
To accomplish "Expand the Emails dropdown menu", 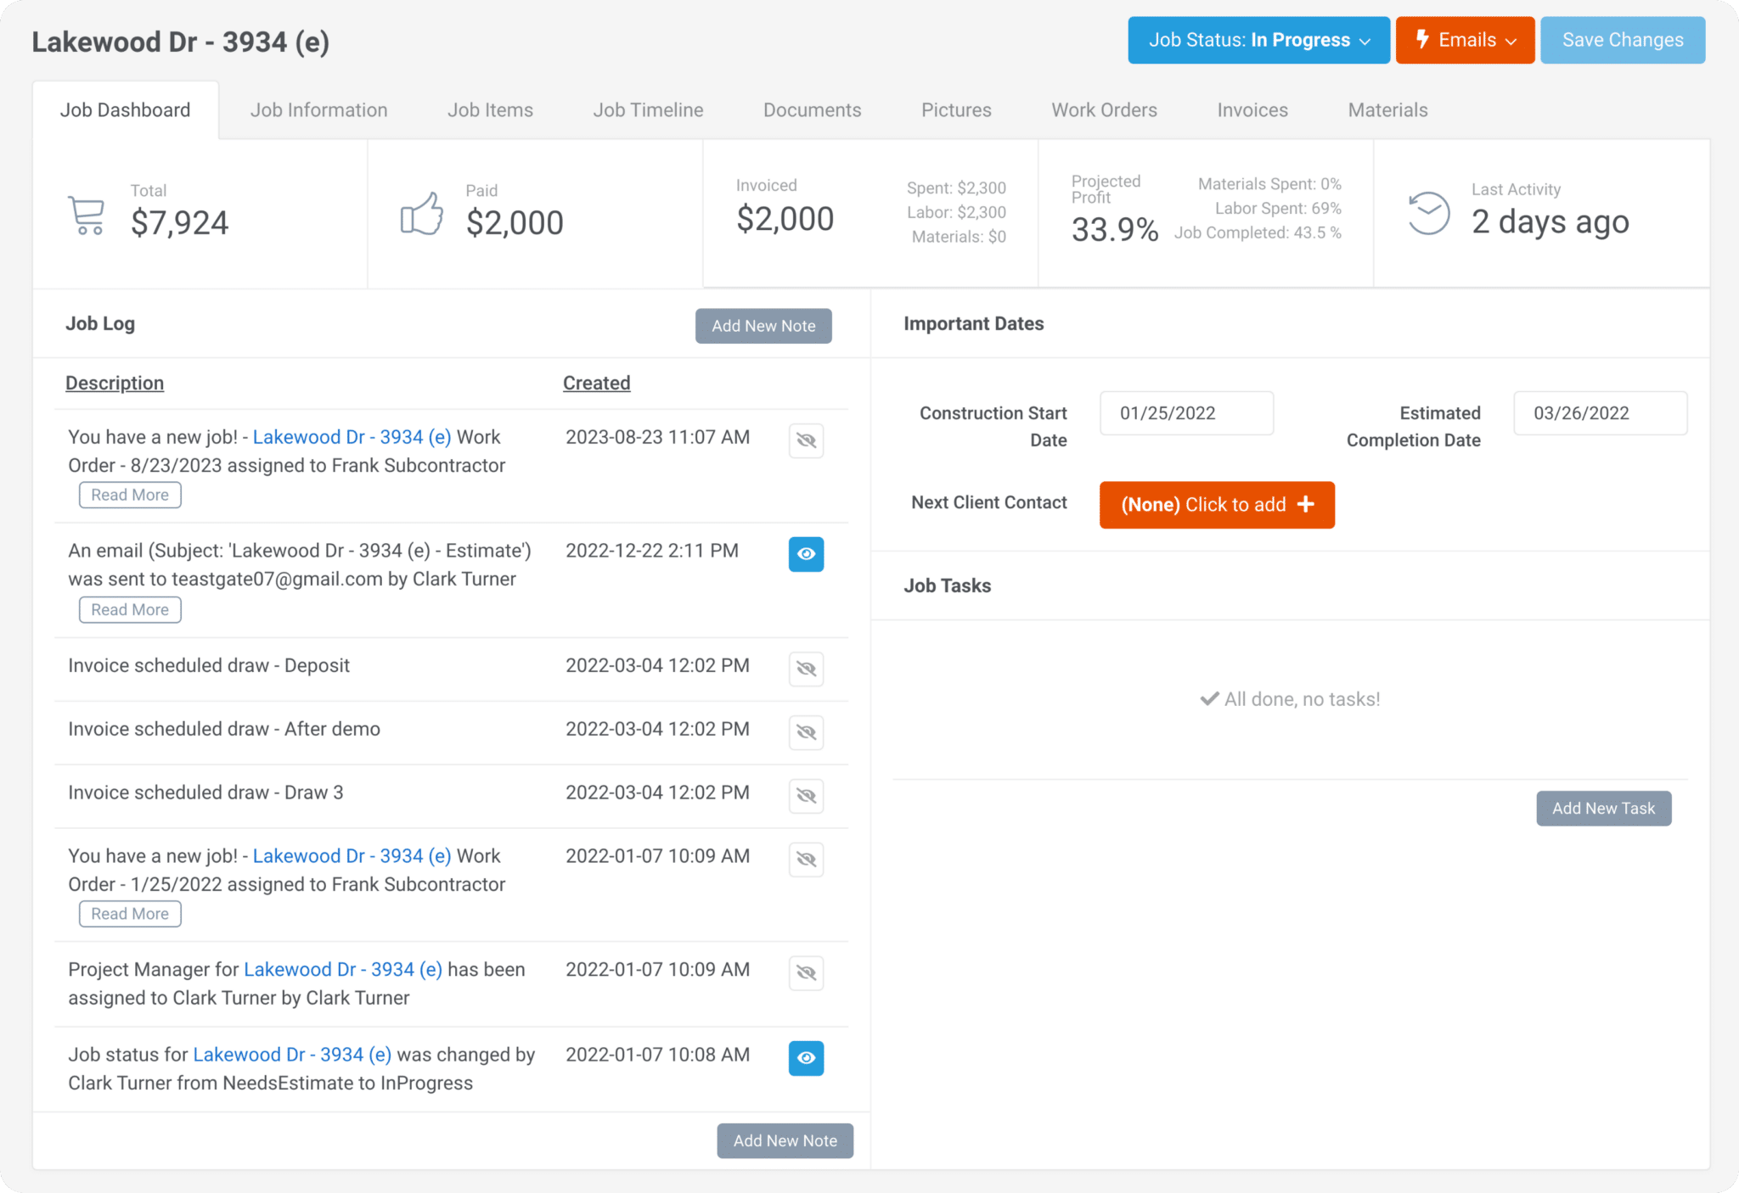I will coord(1465,40).
